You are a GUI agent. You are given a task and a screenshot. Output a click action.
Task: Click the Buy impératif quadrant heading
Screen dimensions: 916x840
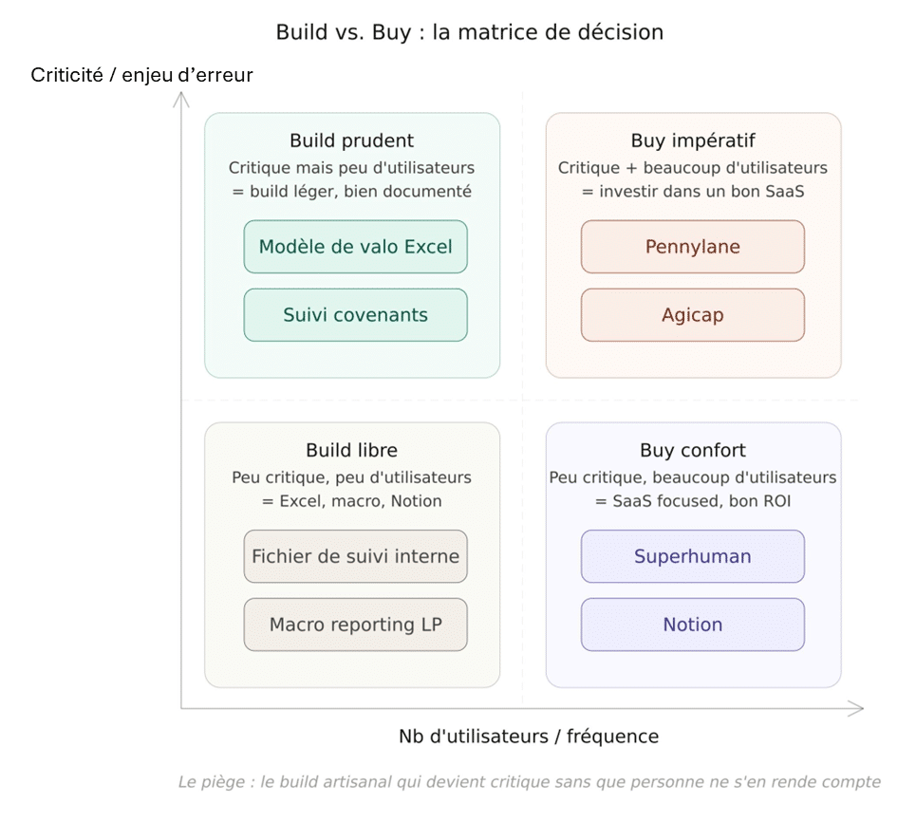[693, 140]
